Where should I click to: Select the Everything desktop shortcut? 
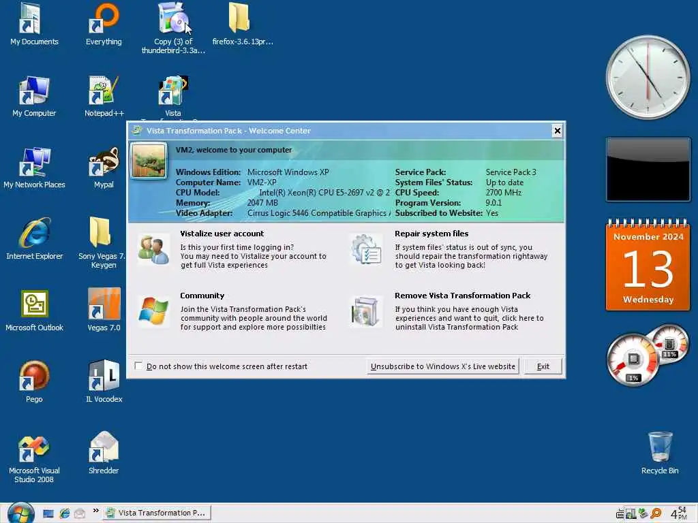coord(104,25)
